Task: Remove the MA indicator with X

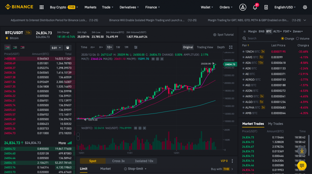Action: pyautogui.click(x=162, y=59)
